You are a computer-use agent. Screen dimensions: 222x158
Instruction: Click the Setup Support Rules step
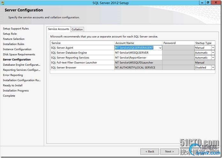[x=16, y=29]
